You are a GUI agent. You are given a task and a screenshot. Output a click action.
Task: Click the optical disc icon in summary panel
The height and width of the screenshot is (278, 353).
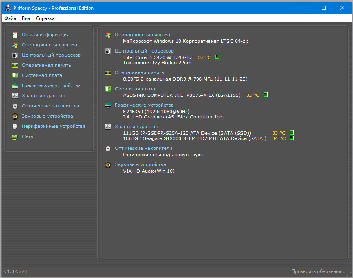point(108,149)
